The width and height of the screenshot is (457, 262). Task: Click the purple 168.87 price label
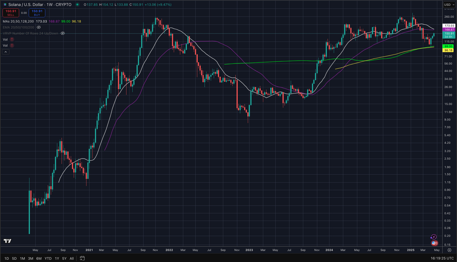click(449, 29)
